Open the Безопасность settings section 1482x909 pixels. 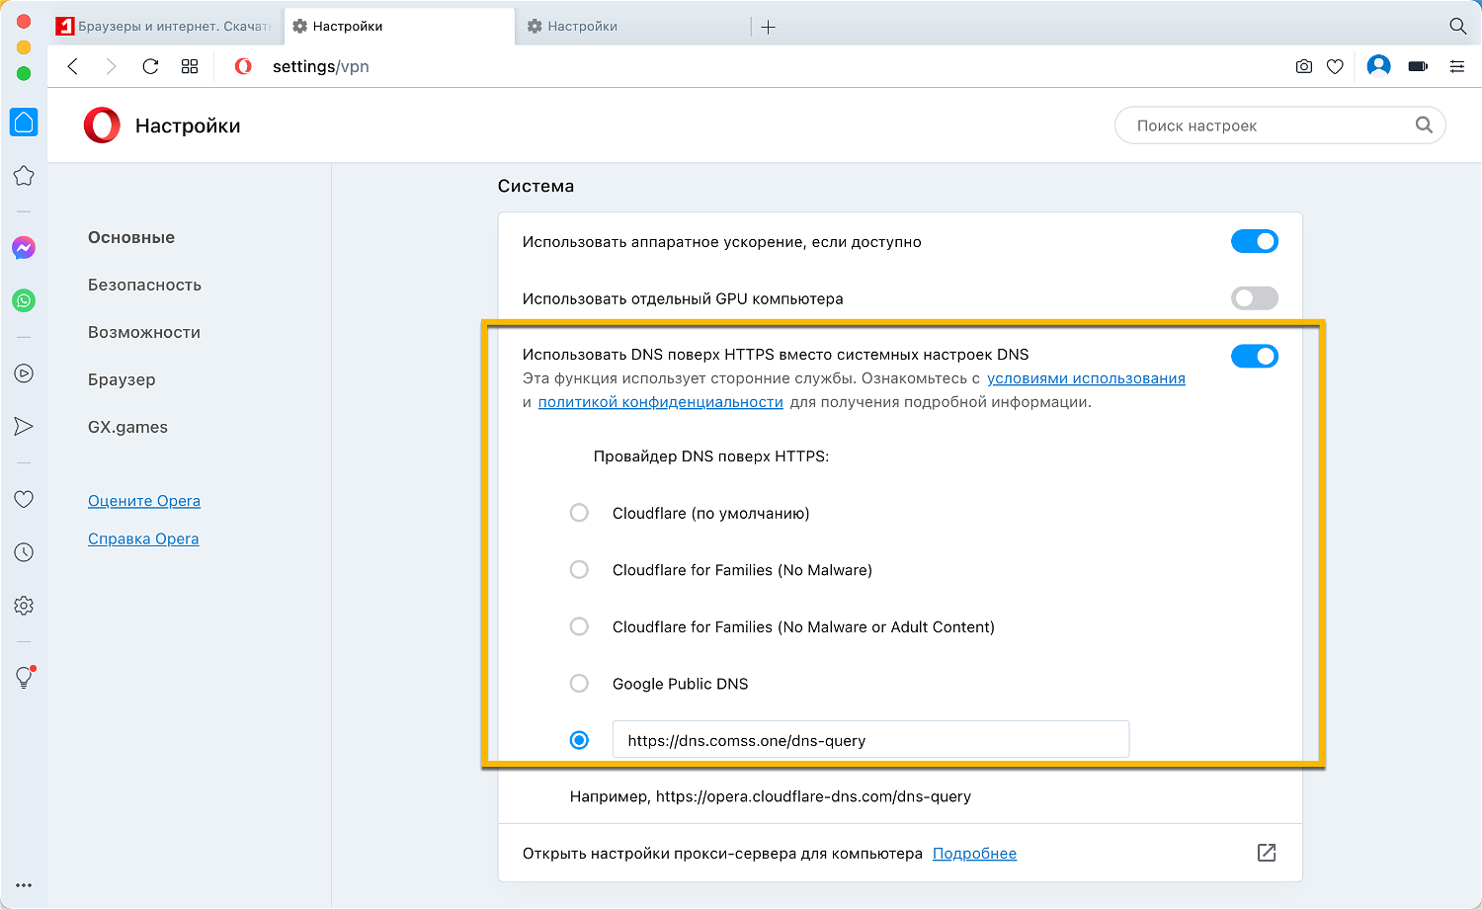(144, 285)
